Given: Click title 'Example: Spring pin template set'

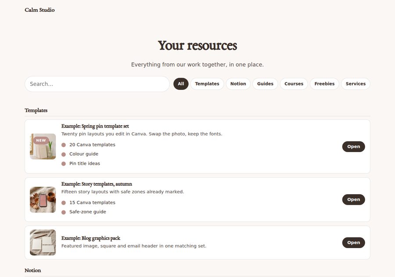Looking at the screenshot, I should [95, 126].
